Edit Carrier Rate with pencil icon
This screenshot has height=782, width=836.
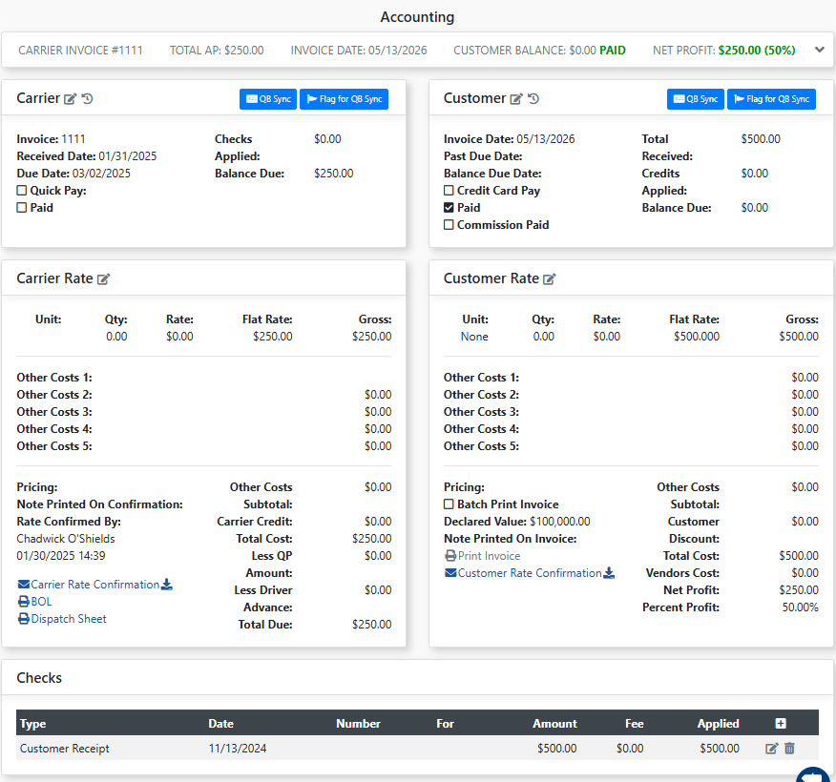103,279
